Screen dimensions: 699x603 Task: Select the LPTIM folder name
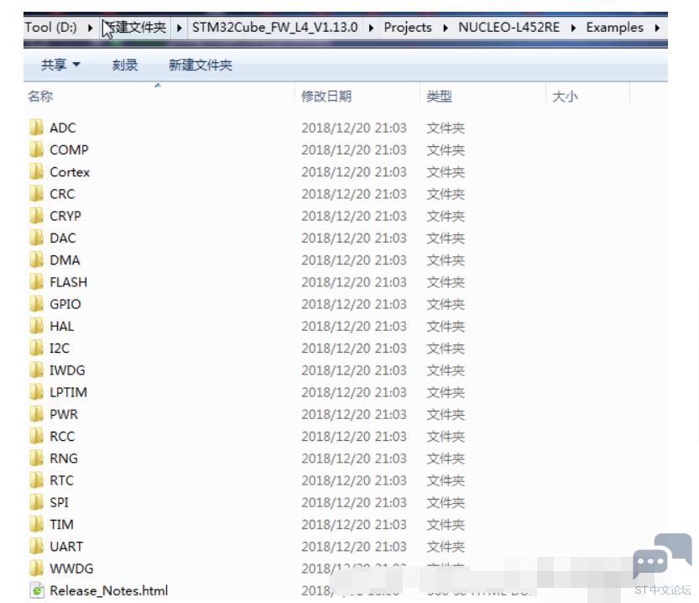[x=68, y=392]
